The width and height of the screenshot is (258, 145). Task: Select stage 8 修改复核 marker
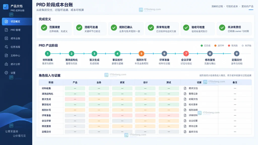click(210, 54)
